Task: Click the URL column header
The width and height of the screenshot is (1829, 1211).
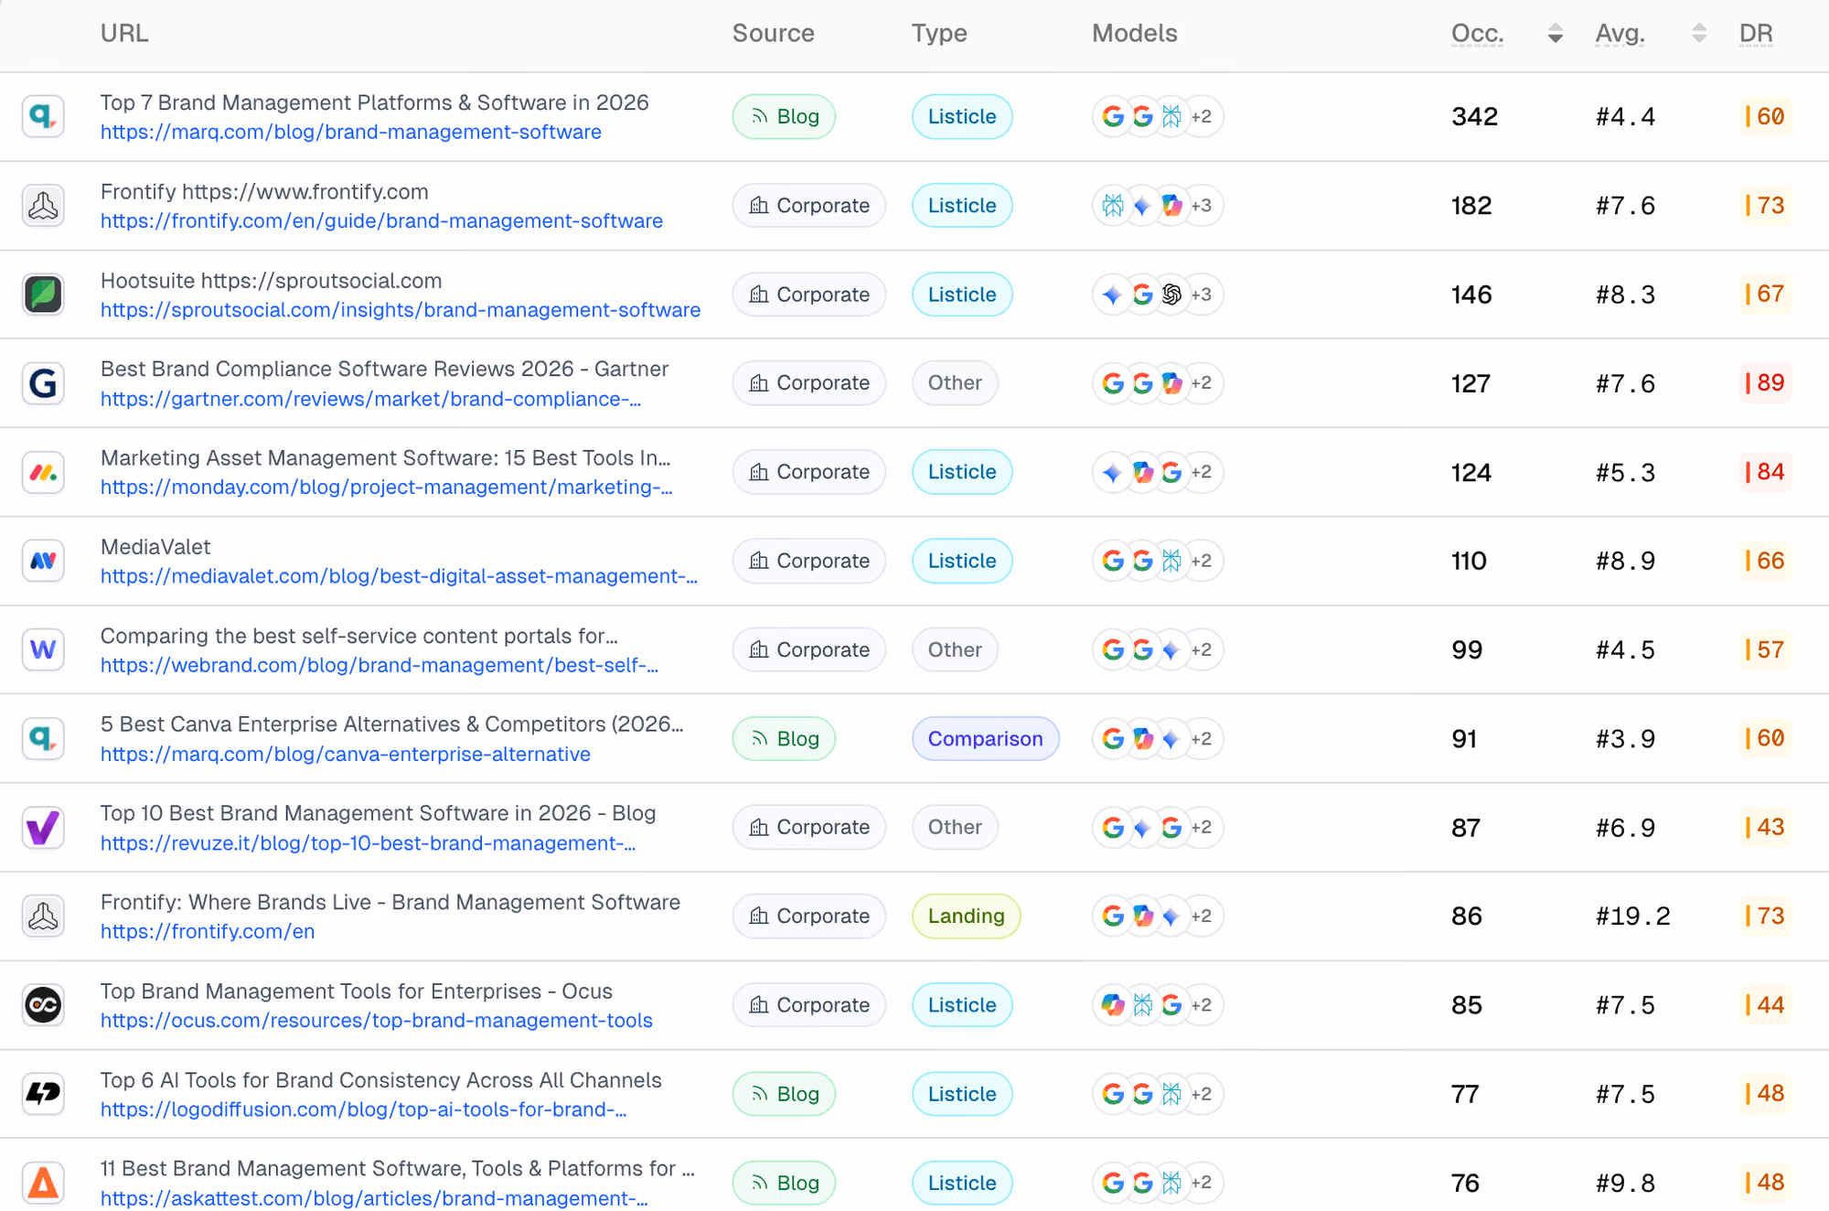Action: click(124, 34)
